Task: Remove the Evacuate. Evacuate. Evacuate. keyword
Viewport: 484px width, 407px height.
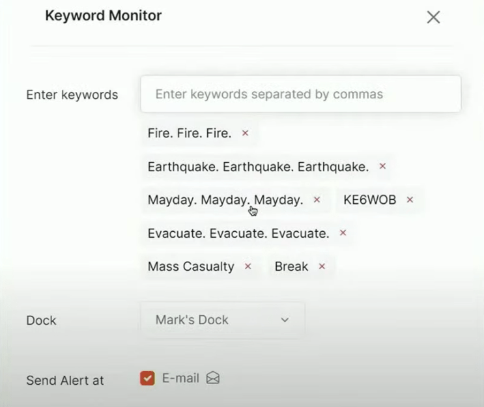Action: (x=343, y=232)
